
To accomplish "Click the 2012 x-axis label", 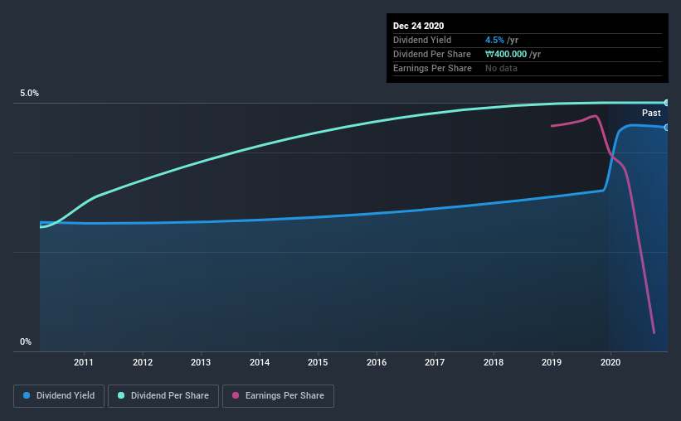I will pos(143,362).
